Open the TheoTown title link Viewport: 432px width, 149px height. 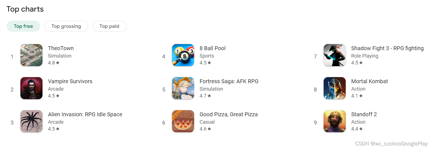point(61,48)
